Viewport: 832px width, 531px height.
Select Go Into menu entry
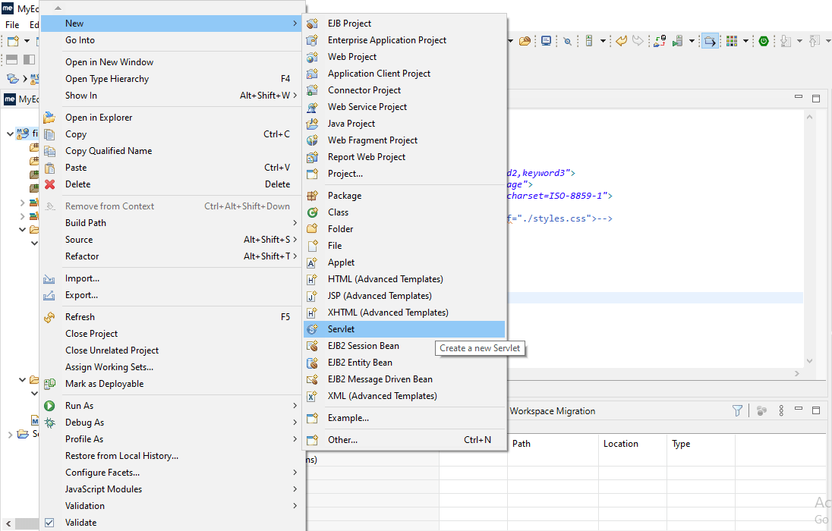[171, 40]
